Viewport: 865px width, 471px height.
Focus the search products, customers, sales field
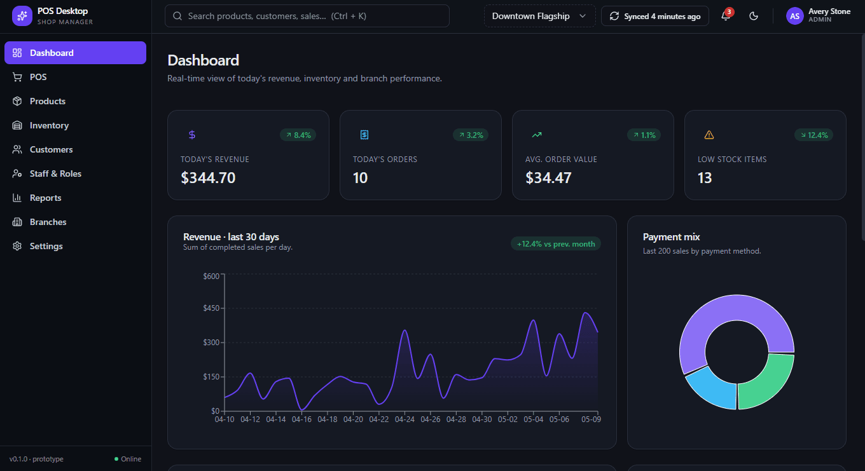pyautogui.click(x=307, y=16)
